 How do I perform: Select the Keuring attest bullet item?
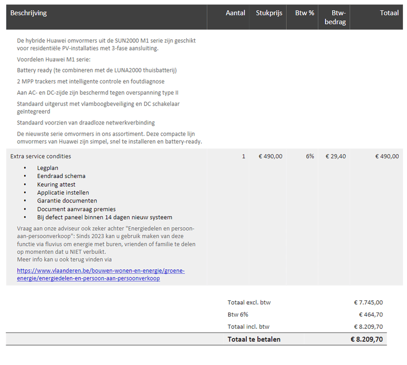point(56,184)
